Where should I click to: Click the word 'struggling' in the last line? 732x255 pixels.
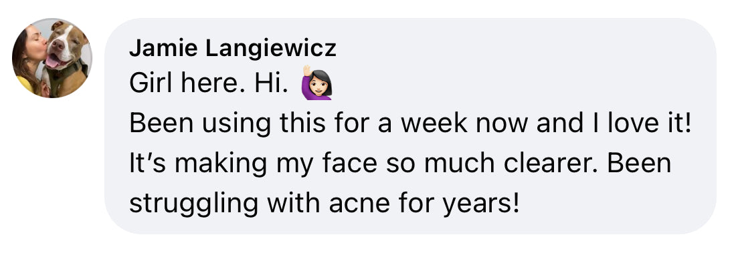[194, 203]
